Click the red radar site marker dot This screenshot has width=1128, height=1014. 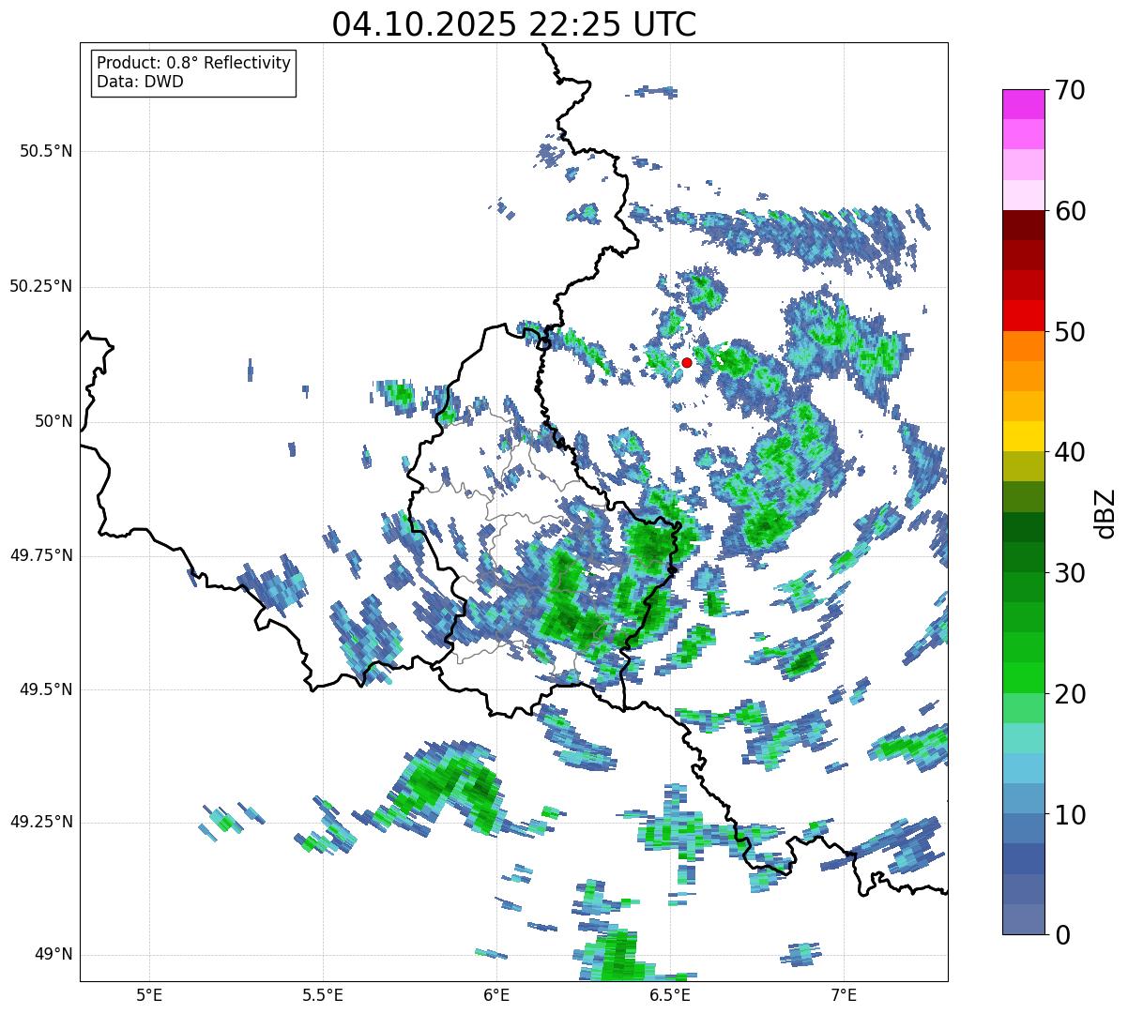[687, 362]
